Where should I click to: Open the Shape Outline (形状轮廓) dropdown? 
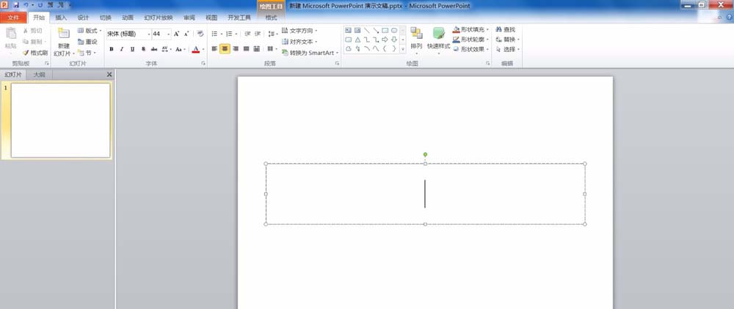[471, 40]
